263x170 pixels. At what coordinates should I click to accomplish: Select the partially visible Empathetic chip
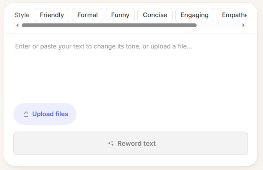(x=234, y=15)
